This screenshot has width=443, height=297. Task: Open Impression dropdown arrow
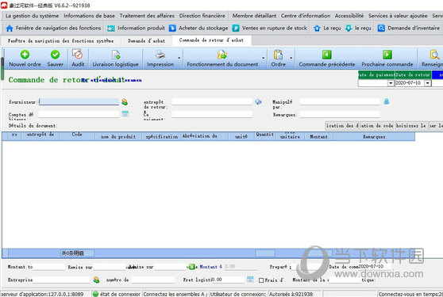[x=179, y=58]
